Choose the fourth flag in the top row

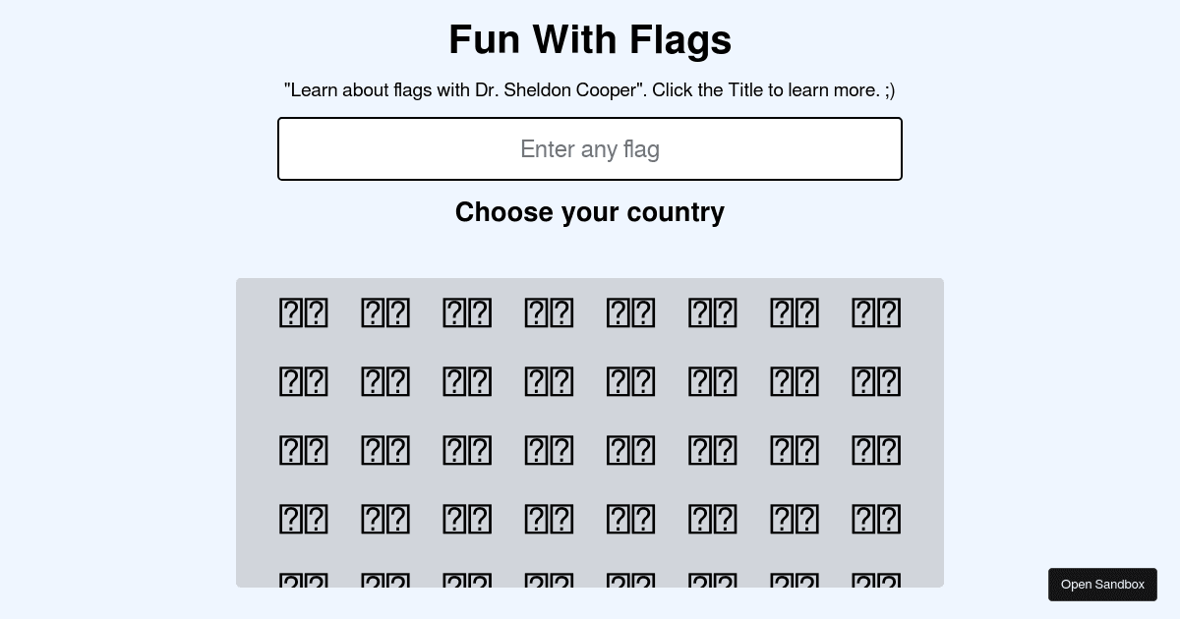coord(549,312)
